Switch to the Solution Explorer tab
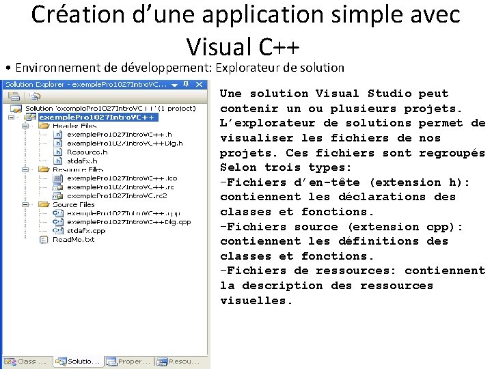The width and height of the screenshot is (492, 369). coord(78,361)
